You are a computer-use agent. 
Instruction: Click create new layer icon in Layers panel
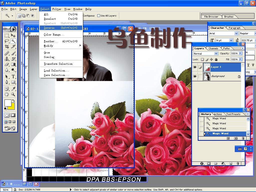[230, 163]
